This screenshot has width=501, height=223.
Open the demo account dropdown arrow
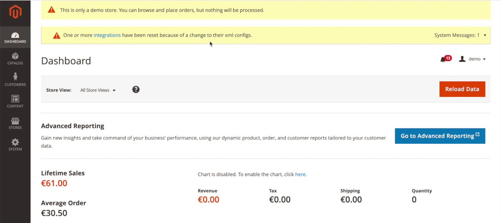click(x=484, y=59)
